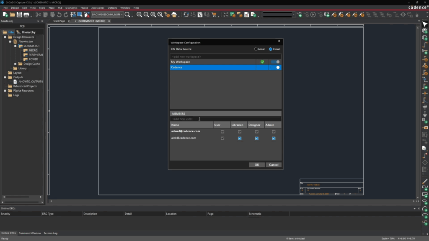
Task: Open the part search combo box dropdown
Action: pyautogui.click(x=122, y=15)
